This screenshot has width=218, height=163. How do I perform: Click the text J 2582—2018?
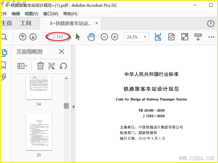coord(154,116)
